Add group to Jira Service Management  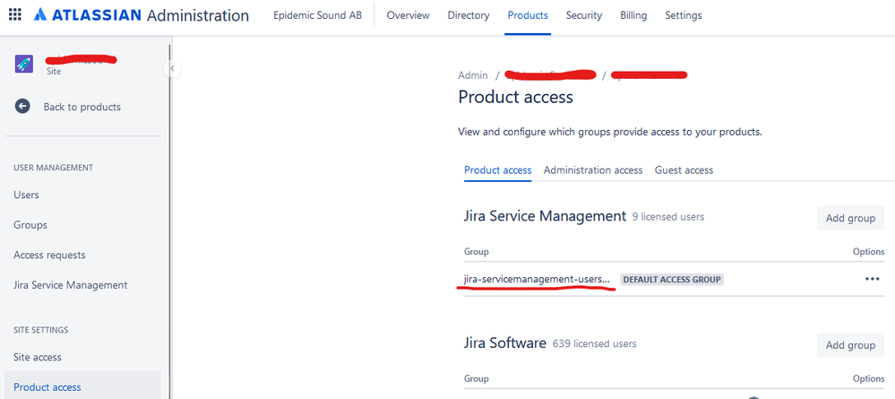(x=850, y=219)
